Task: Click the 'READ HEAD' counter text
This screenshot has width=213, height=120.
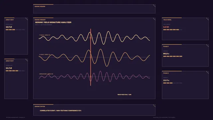Action: click(124, 95)
